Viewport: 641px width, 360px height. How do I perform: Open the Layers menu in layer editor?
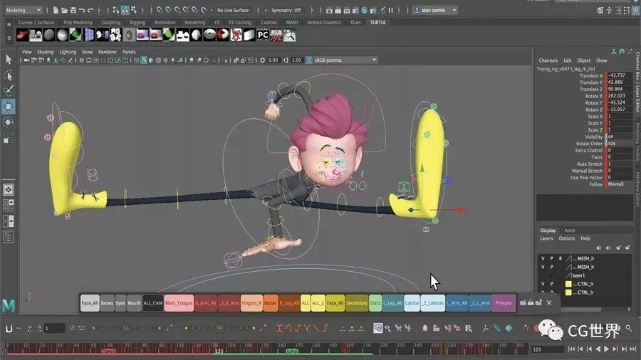(546, 238)
